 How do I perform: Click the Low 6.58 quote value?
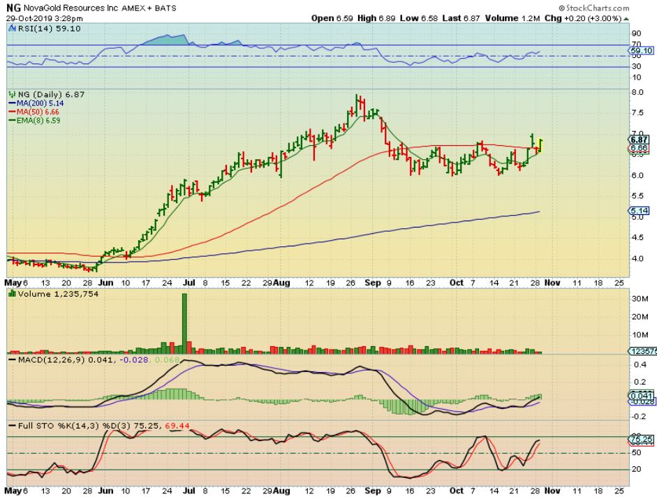click(x=419, y=18)
